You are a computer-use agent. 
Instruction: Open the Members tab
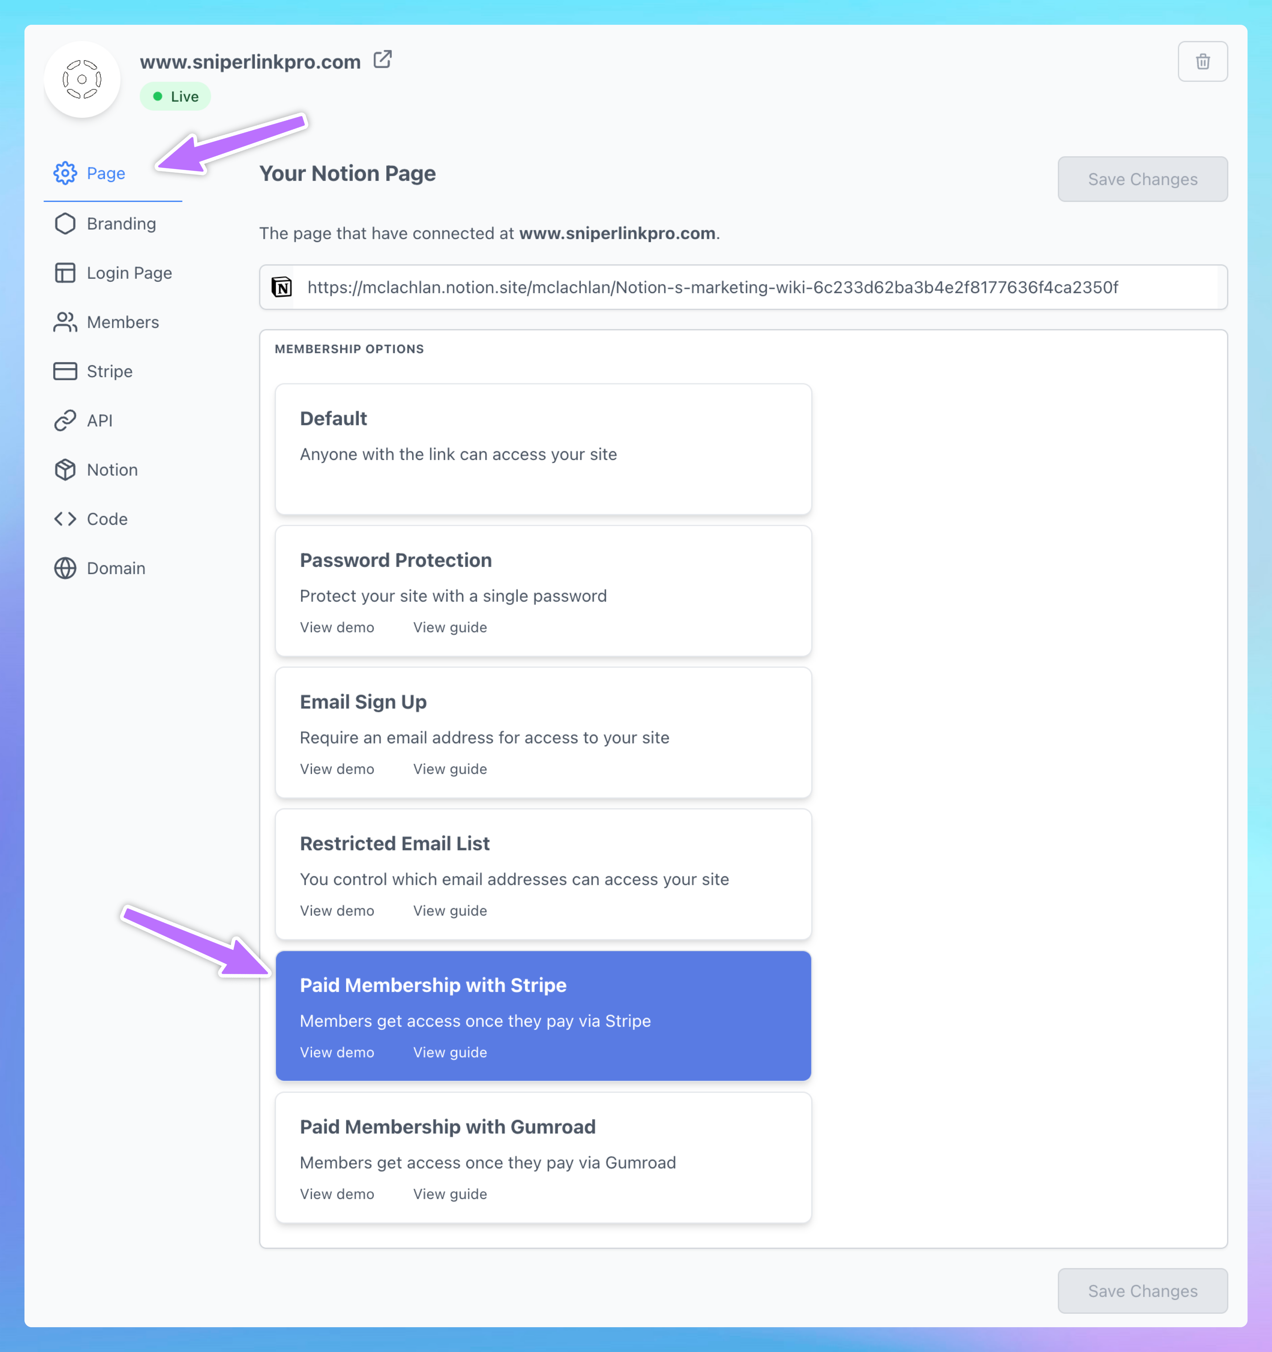point(122,322)
